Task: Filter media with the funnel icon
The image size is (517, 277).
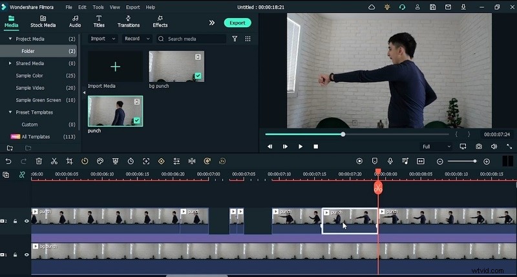Action: 235,39
